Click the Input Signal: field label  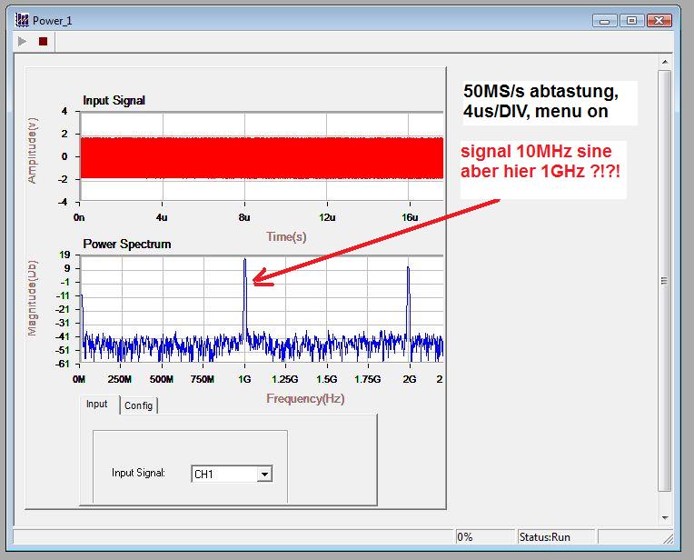coord(138,473)
